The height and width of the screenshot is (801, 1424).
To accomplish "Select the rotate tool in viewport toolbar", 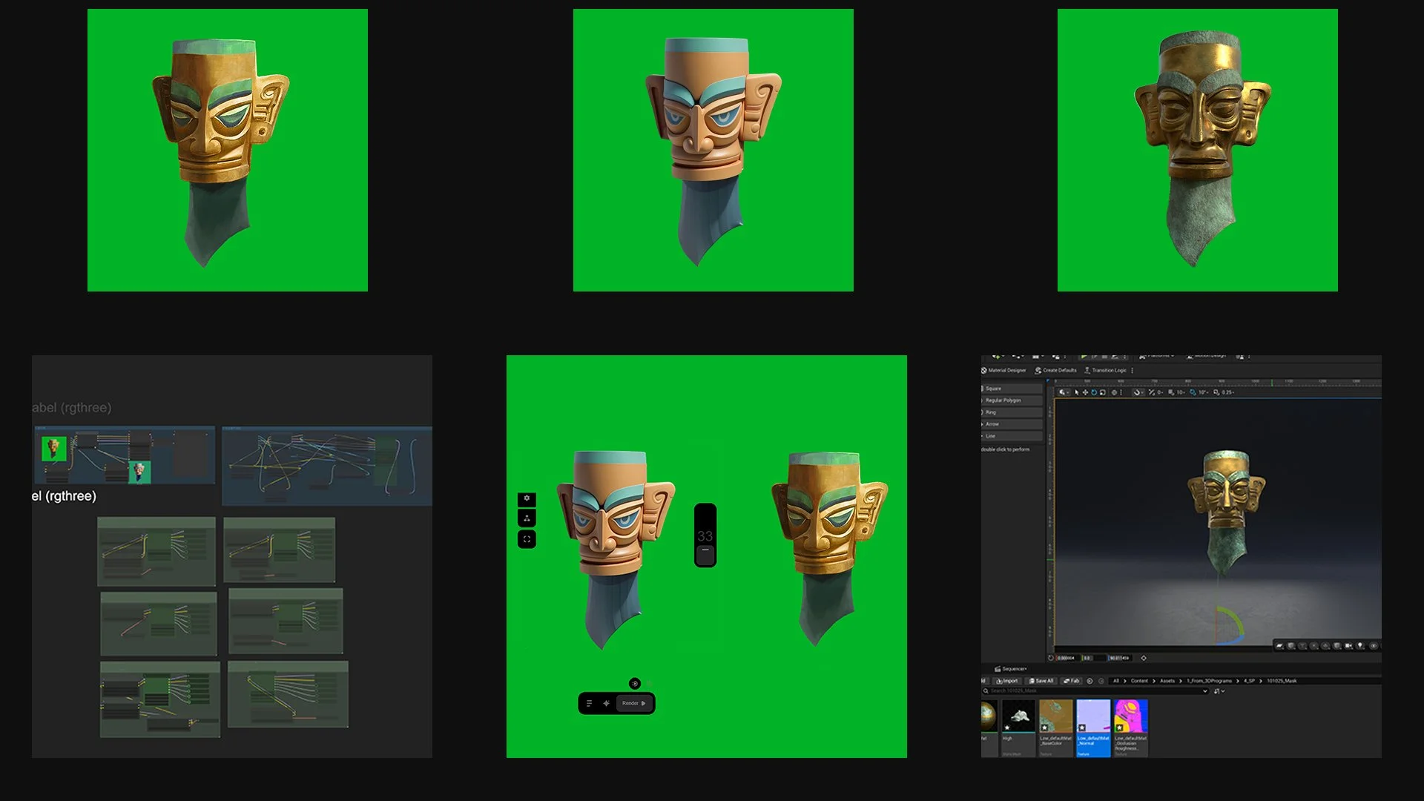I will [1094, 392].
